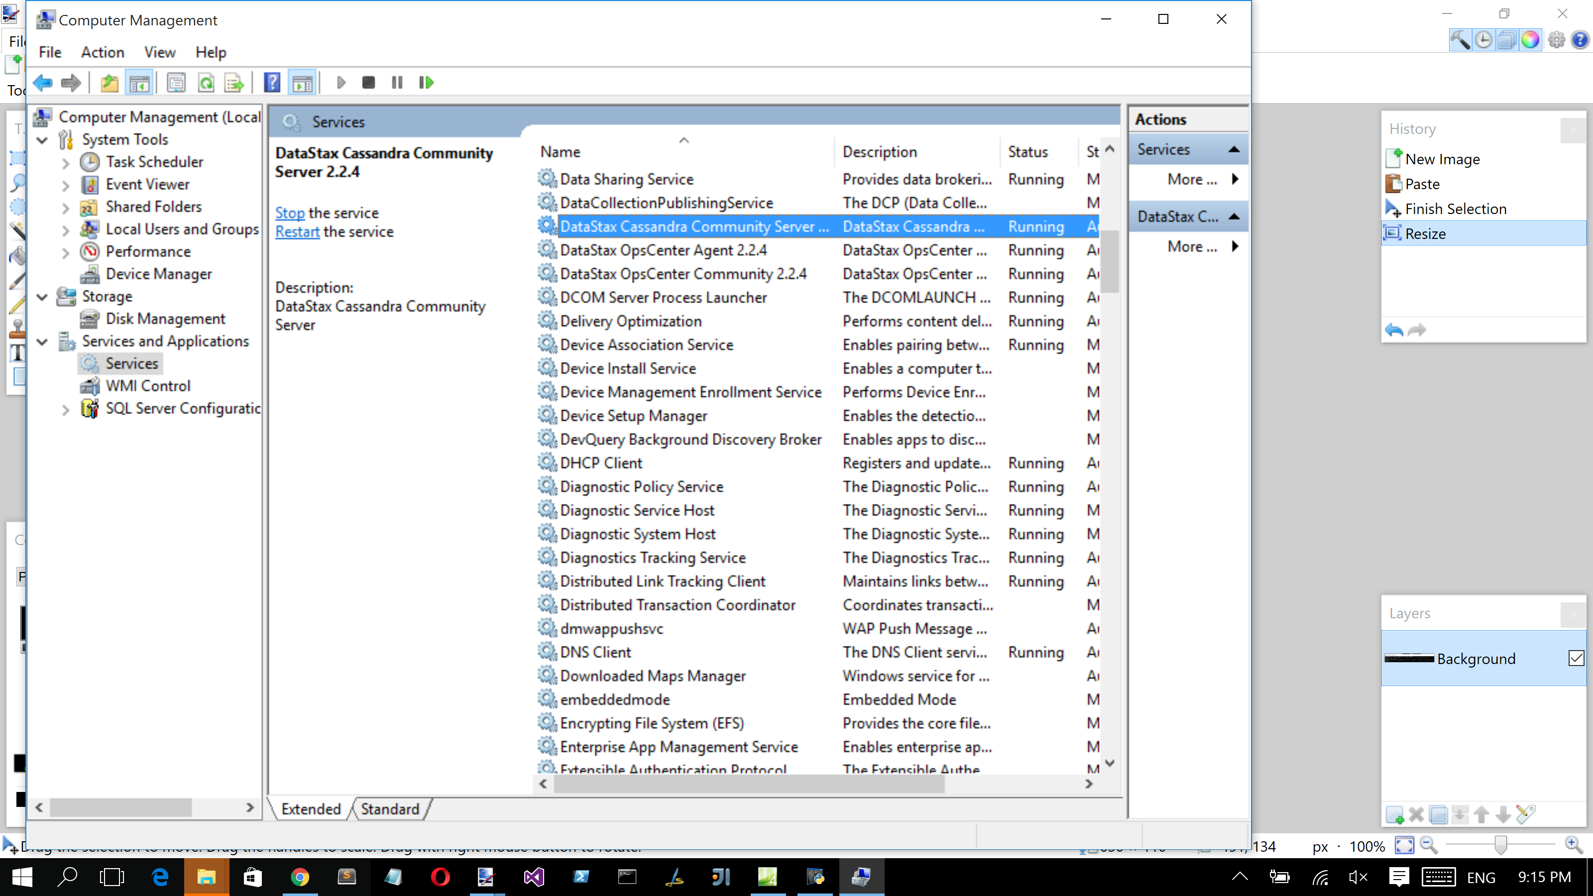Collapse the Storage node
Viewport: 1593px width, 896px height.
point(42,297)
